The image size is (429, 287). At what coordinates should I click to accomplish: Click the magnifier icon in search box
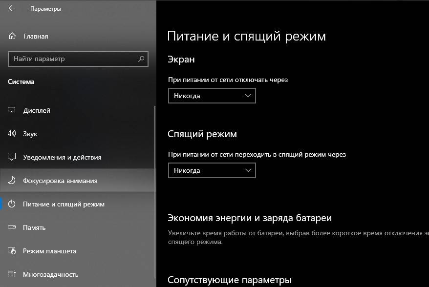tap(141, 59)
